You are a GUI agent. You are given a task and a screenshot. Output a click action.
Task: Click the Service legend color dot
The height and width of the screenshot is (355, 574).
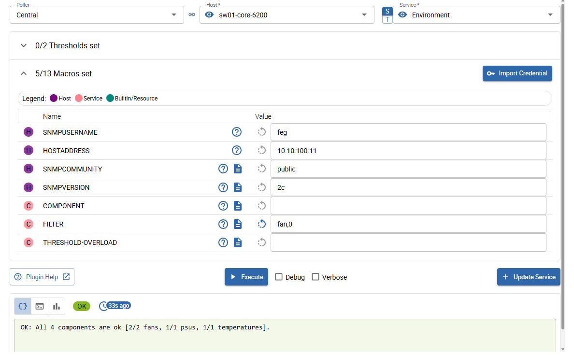79,99
